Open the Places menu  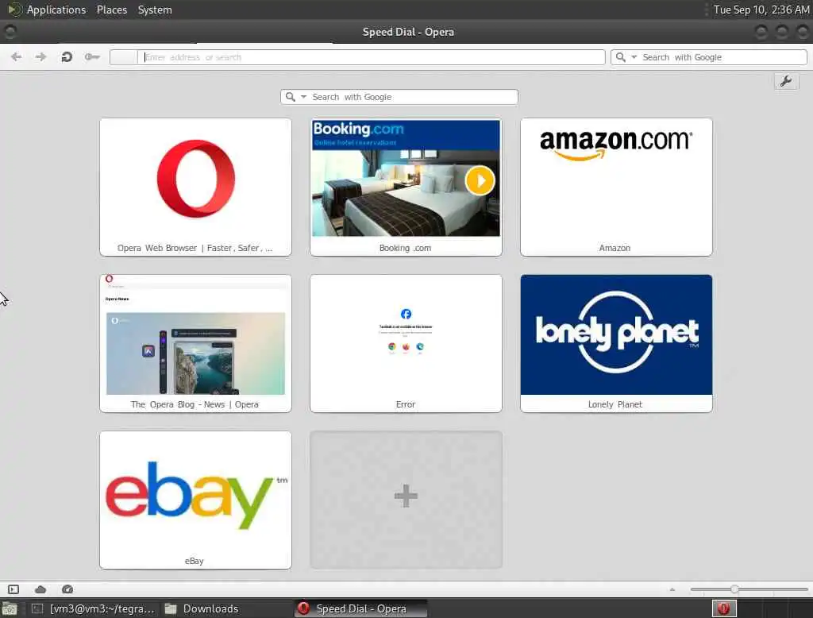[112, 10]
